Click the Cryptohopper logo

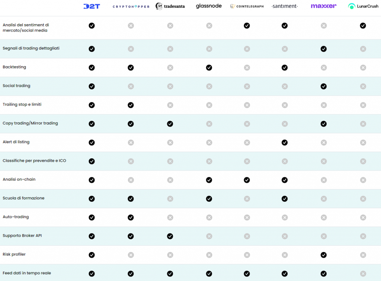point(131,7)
